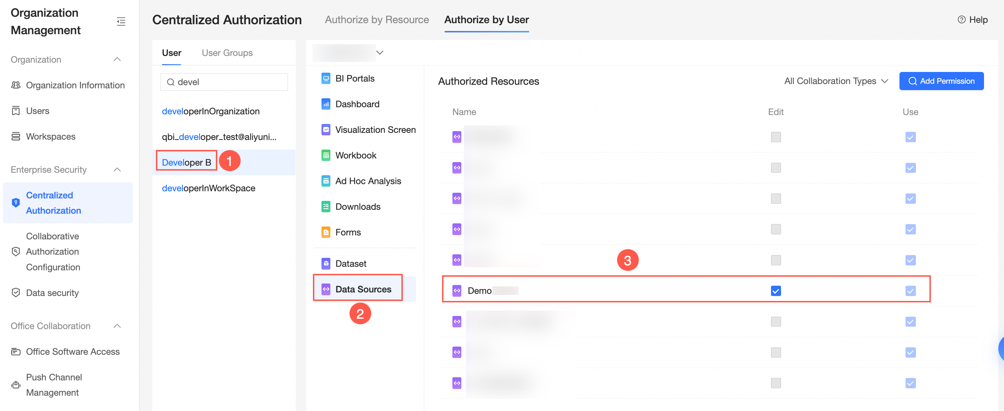Click the Workbook spreadsheet icon
Viewport: 1004px width, 411px height.
click(325, 155)
